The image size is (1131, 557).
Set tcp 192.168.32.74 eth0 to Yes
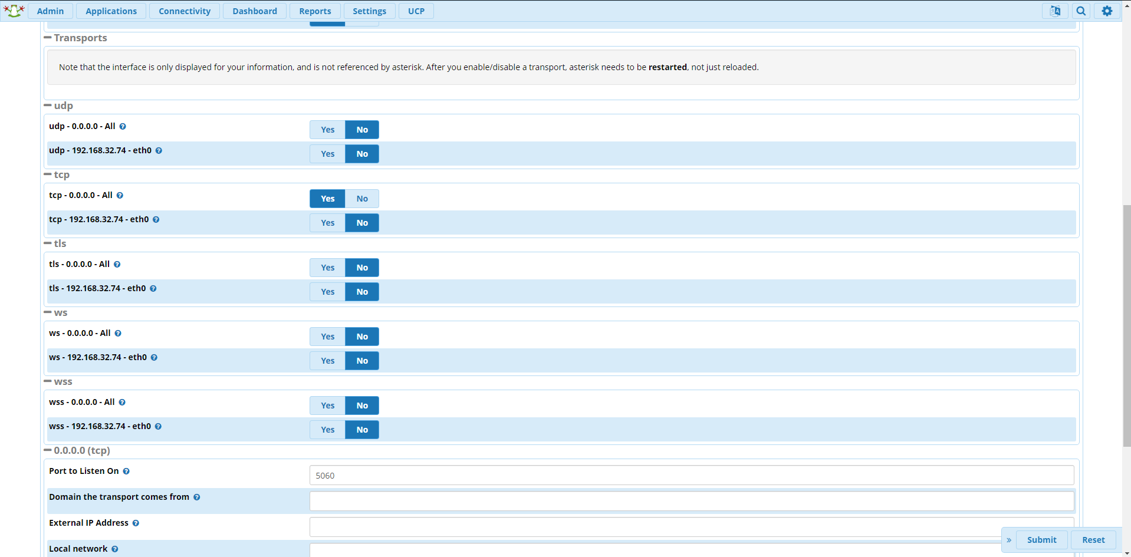click(327, 223)
